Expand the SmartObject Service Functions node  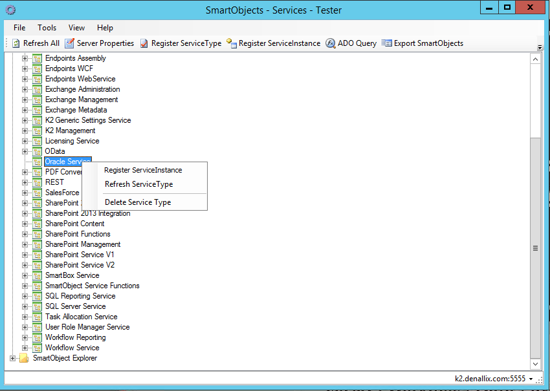[25, 286]
